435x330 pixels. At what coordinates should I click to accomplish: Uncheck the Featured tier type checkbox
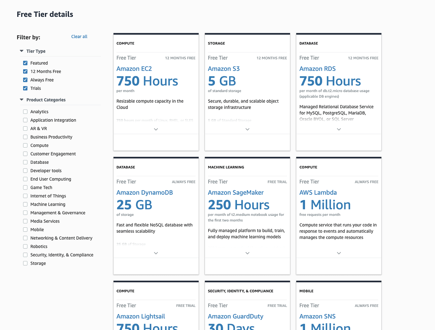pyautogui.click(x=25, y=63)
